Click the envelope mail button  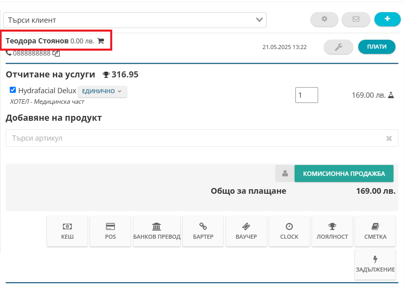pos(356,19)
